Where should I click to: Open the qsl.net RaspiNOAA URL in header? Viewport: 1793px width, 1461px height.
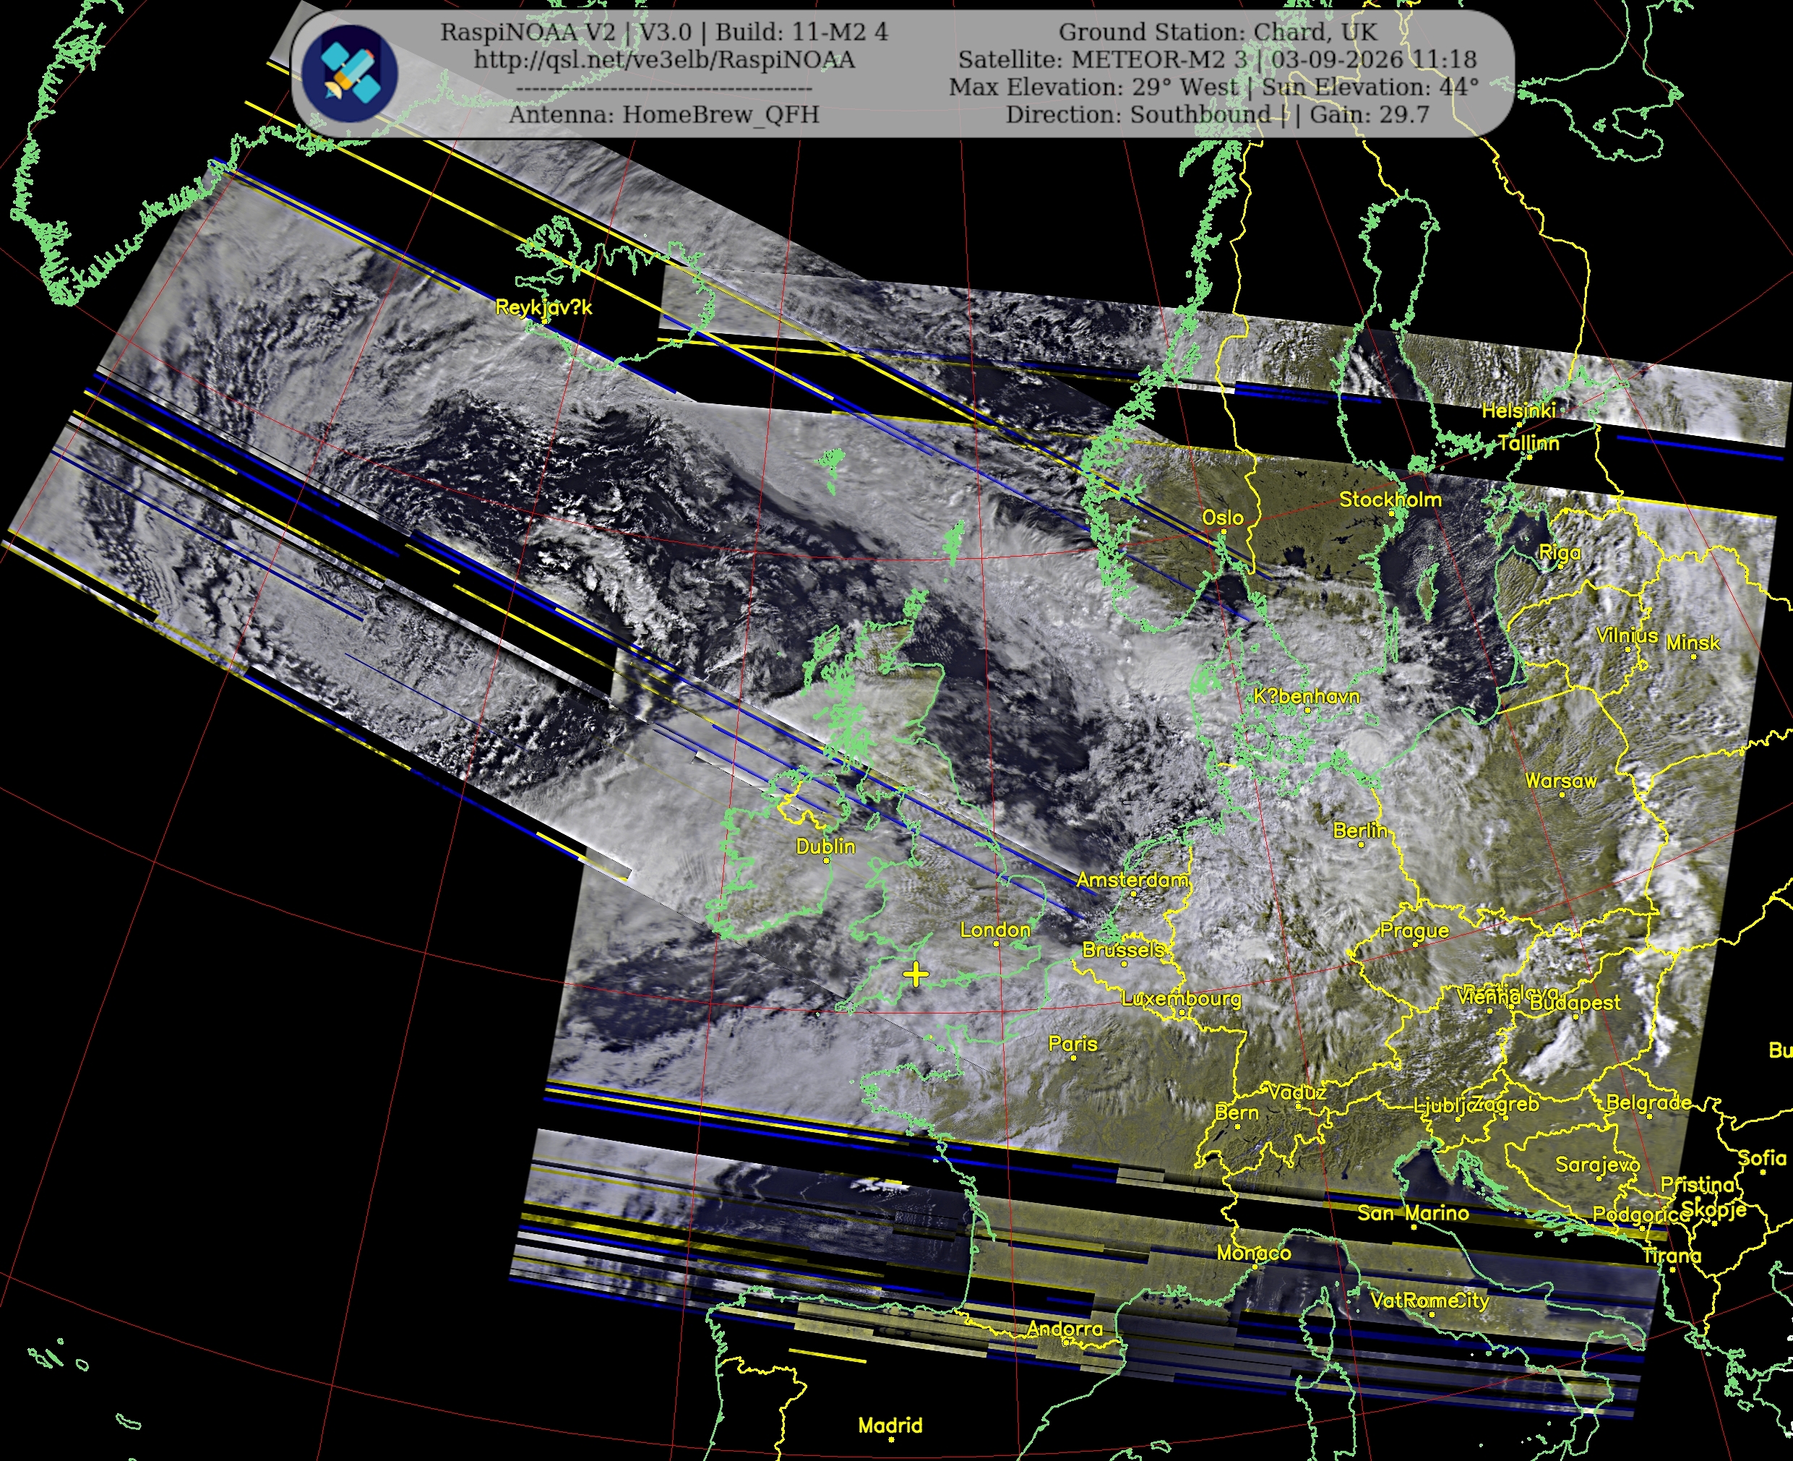click(664, 60)
